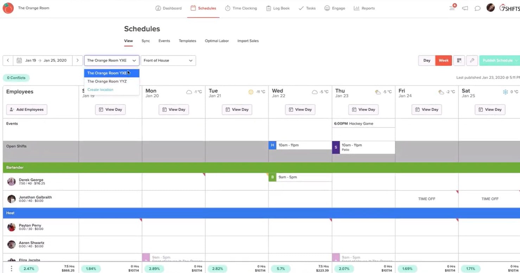The width and height of the screenshot is (520, 273).
Task: Click the partly cloudy icon for Friday
Action: coord(441,92)
